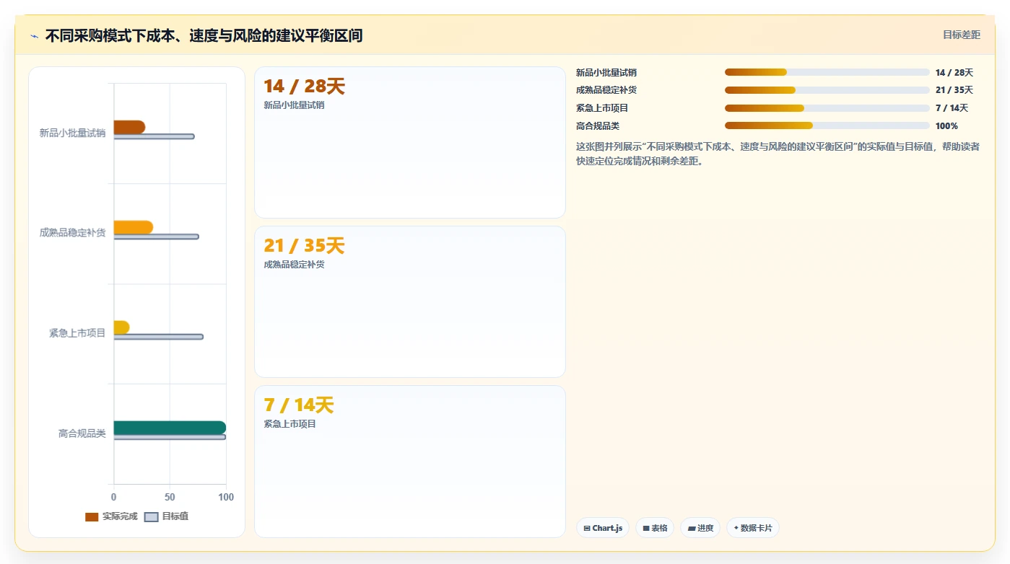Toggle the 实际完成 legend swatch
This screenshot has width=1010, height=564.
coord(92,517)
